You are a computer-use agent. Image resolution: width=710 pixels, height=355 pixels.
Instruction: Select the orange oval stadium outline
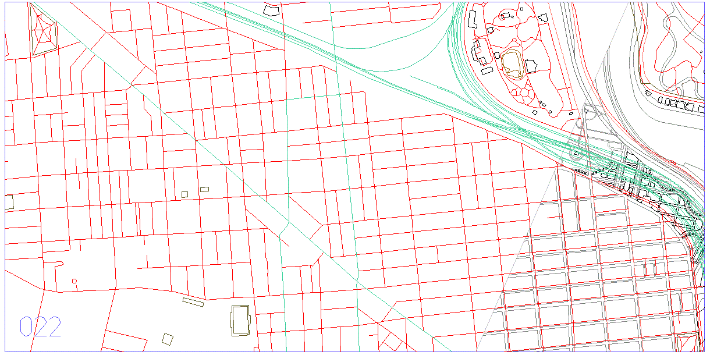pos(513,63)
